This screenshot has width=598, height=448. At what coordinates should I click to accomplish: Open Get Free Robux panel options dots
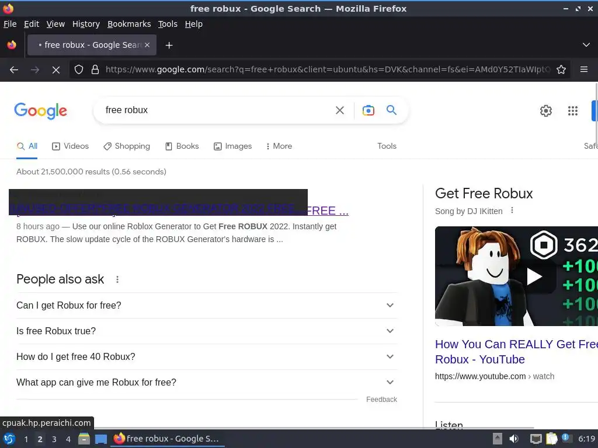[512, 210]
